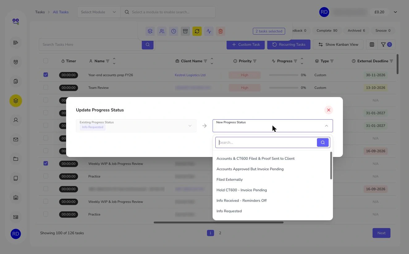Image resolution: width=409 pixels, height=254 pixels.
Task: Check the Team Review row checkbox
Action: pos(46,87)
